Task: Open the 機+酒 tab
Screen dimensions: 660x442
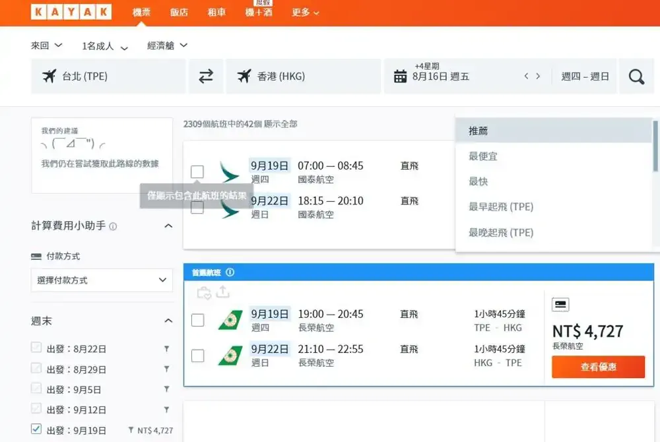Action: 259,13
